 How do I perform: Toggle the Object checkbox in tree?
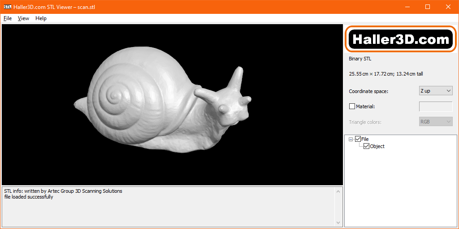tap(366, 146)
